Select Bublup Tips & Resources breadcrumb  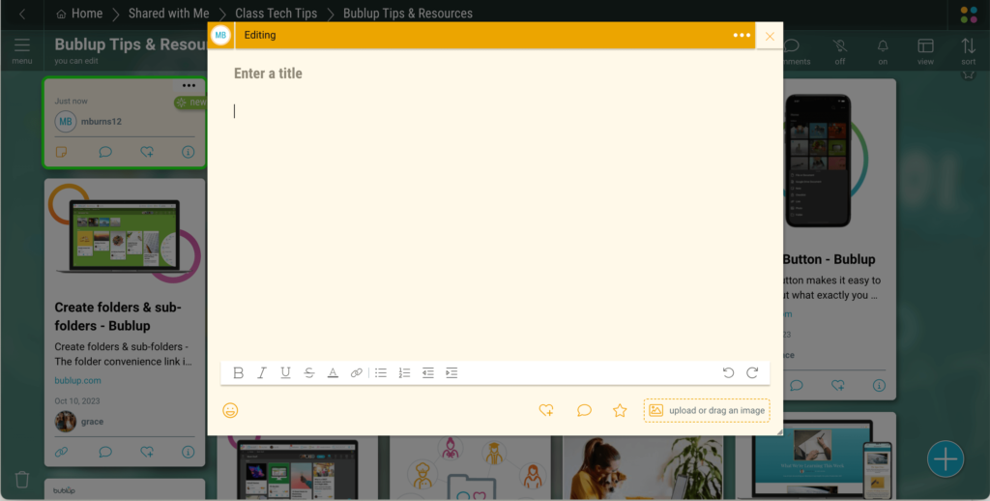coord(408,14)
